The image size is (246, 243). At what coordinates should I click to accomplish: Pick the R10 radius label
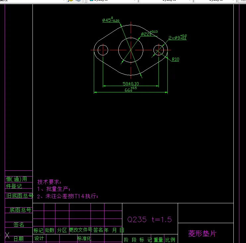[x=176, y=59]
